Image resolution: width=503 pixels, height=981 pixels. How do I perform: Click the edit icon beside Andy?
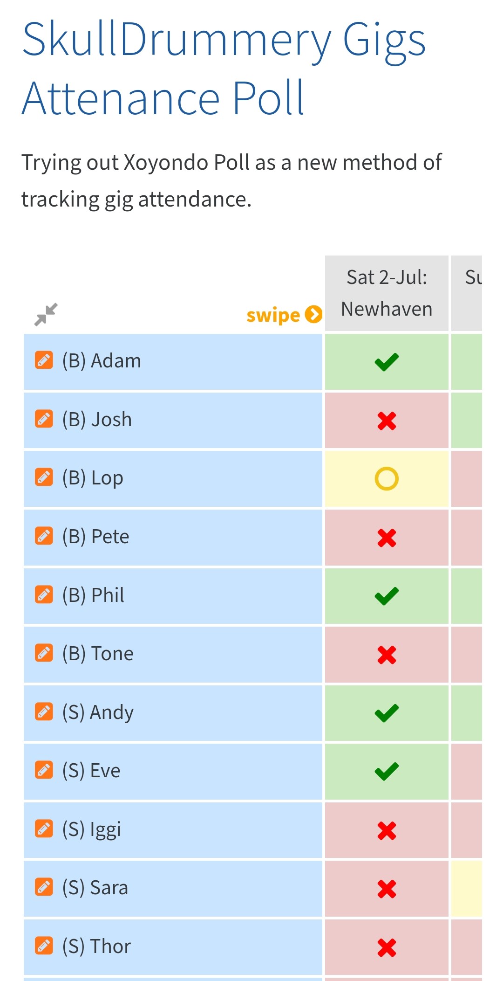[44, 712]
